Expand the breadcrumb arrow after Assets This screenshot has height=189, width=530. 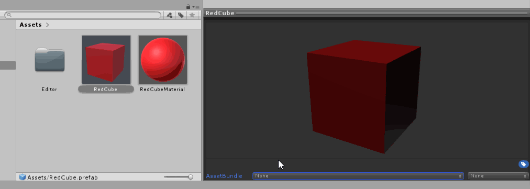tap(47, 25)
